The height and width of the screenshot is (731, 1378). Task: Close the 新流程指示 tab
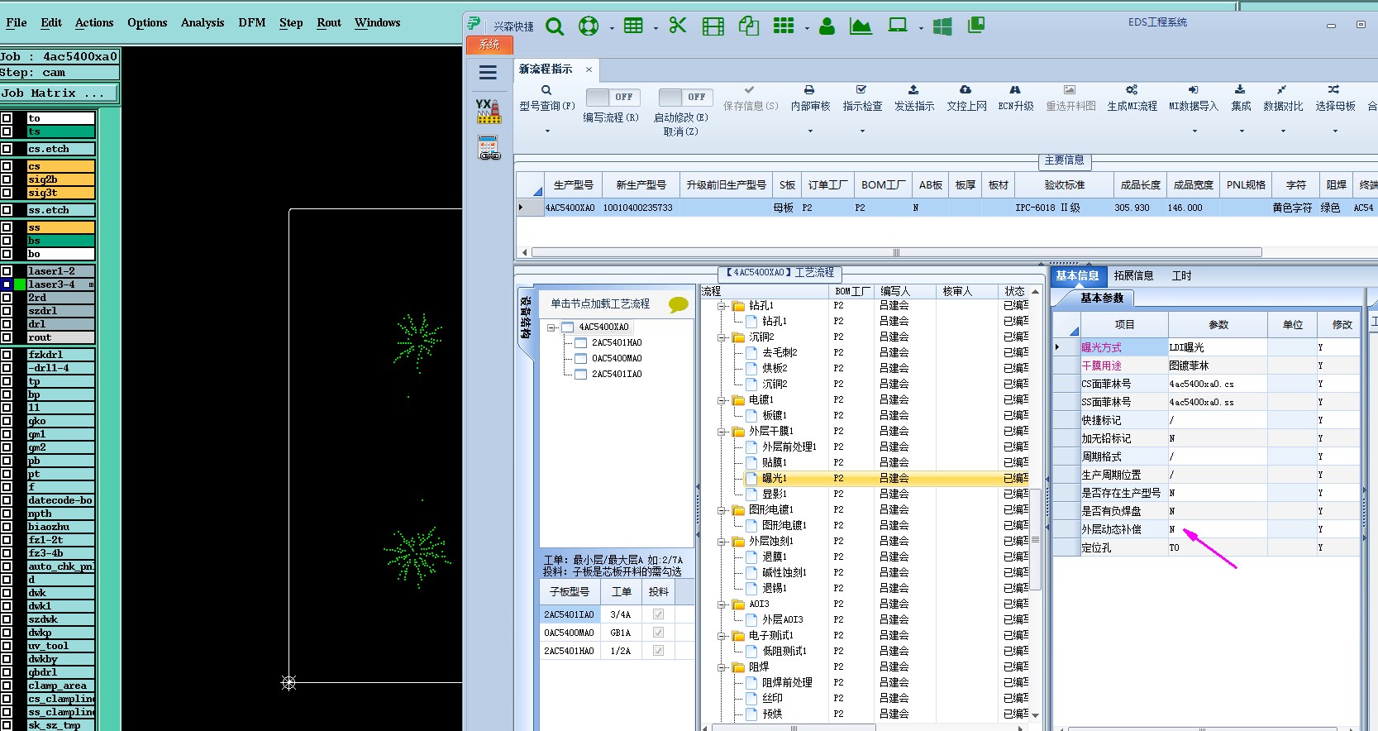coord(589,69)
